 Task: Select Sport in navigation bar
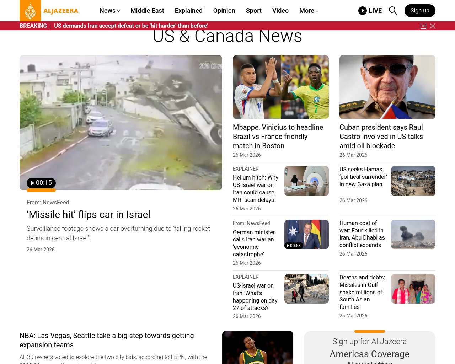pyautogui.click(x=253, y=11)
